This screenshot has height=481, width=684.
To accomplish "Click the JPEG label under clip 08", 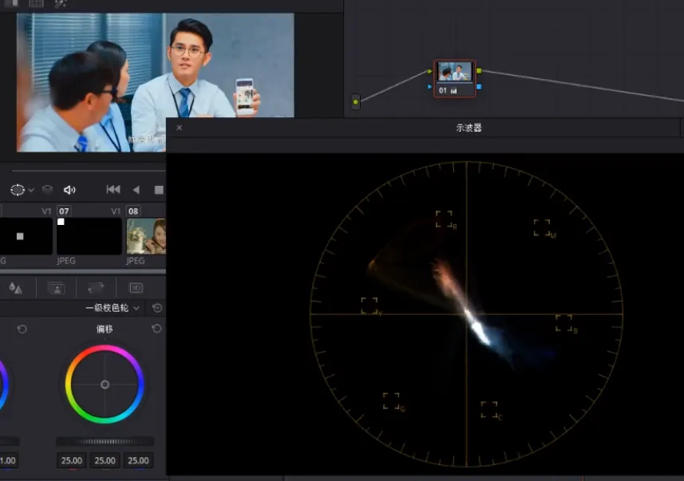I will point(136,261).
